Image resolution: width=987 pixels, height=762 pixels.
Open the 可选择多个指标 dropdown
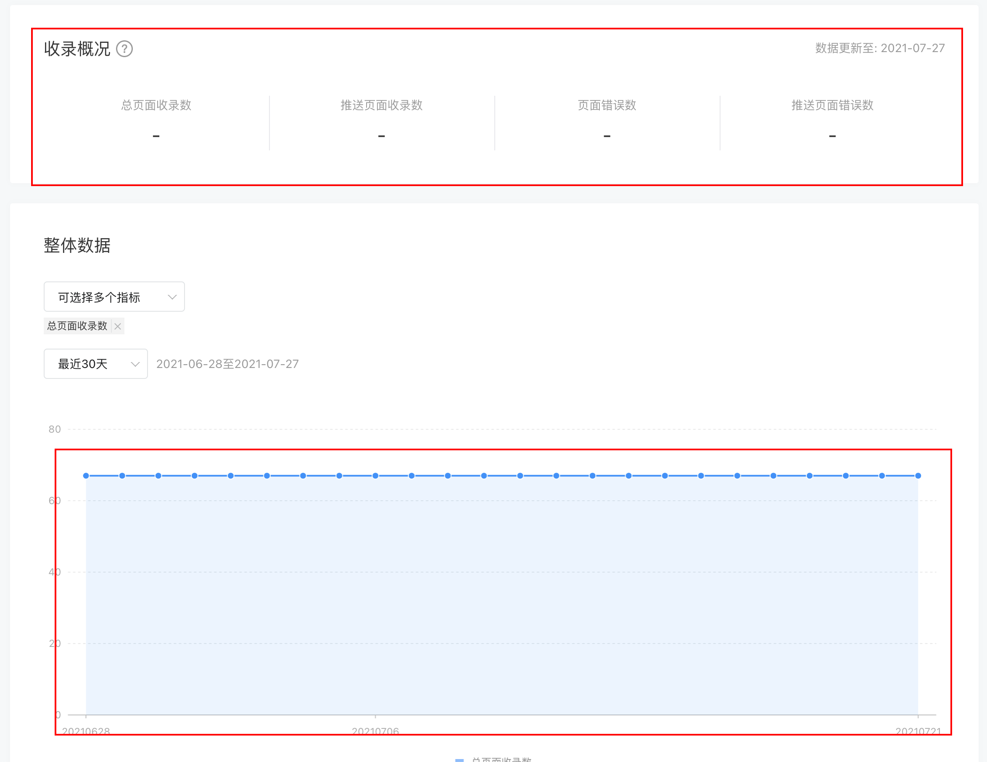(114, 297)
